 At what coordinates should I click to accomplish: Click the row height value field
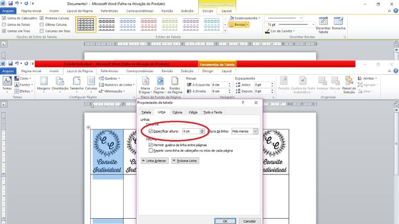(x=191, y=131)
